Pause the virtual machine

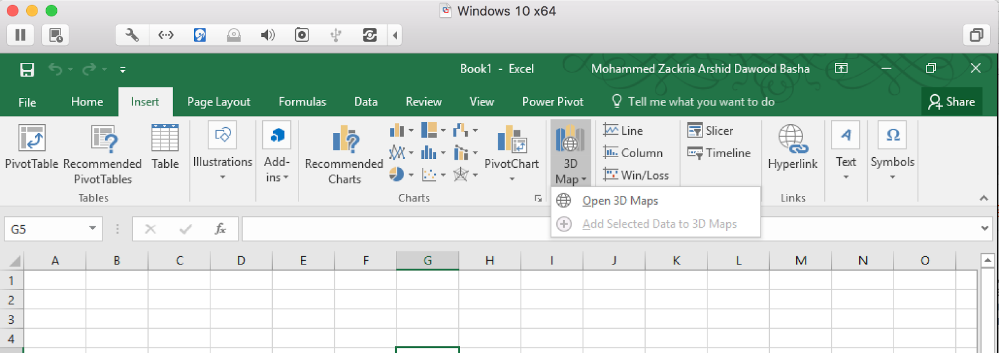coord(20,35)
